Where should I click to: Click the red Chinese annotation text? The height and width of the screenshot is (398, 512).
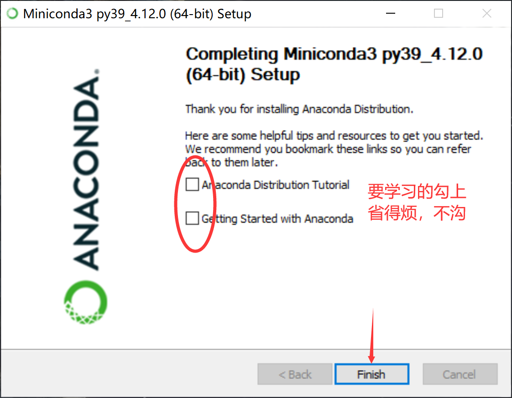(417, 202)
